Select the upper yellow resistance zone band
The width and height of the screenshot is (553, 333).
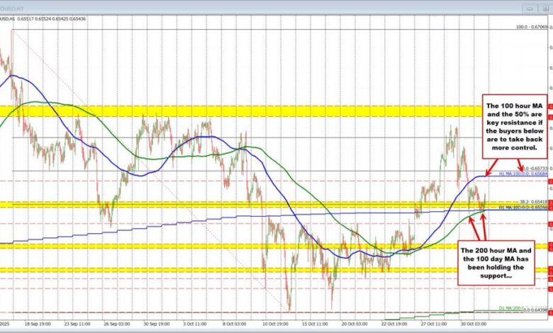pyautogui.click(x=213, y=111)
